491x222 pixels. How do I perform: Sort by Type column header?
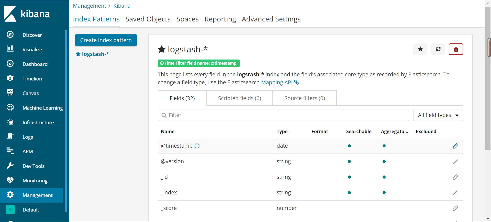282,131
